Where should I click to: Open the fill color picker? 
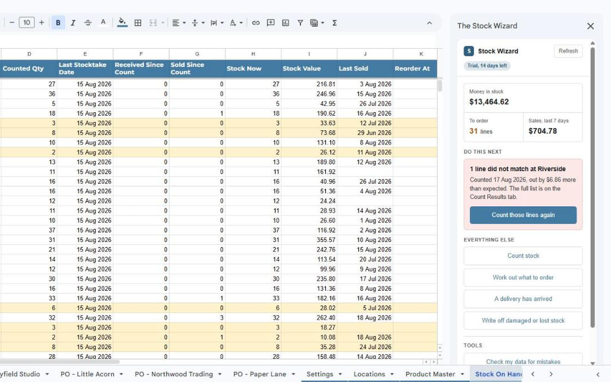122,22
